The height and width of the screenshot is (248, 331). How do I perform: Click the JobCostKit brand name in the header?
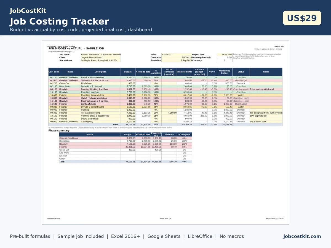tap(28, 11)
